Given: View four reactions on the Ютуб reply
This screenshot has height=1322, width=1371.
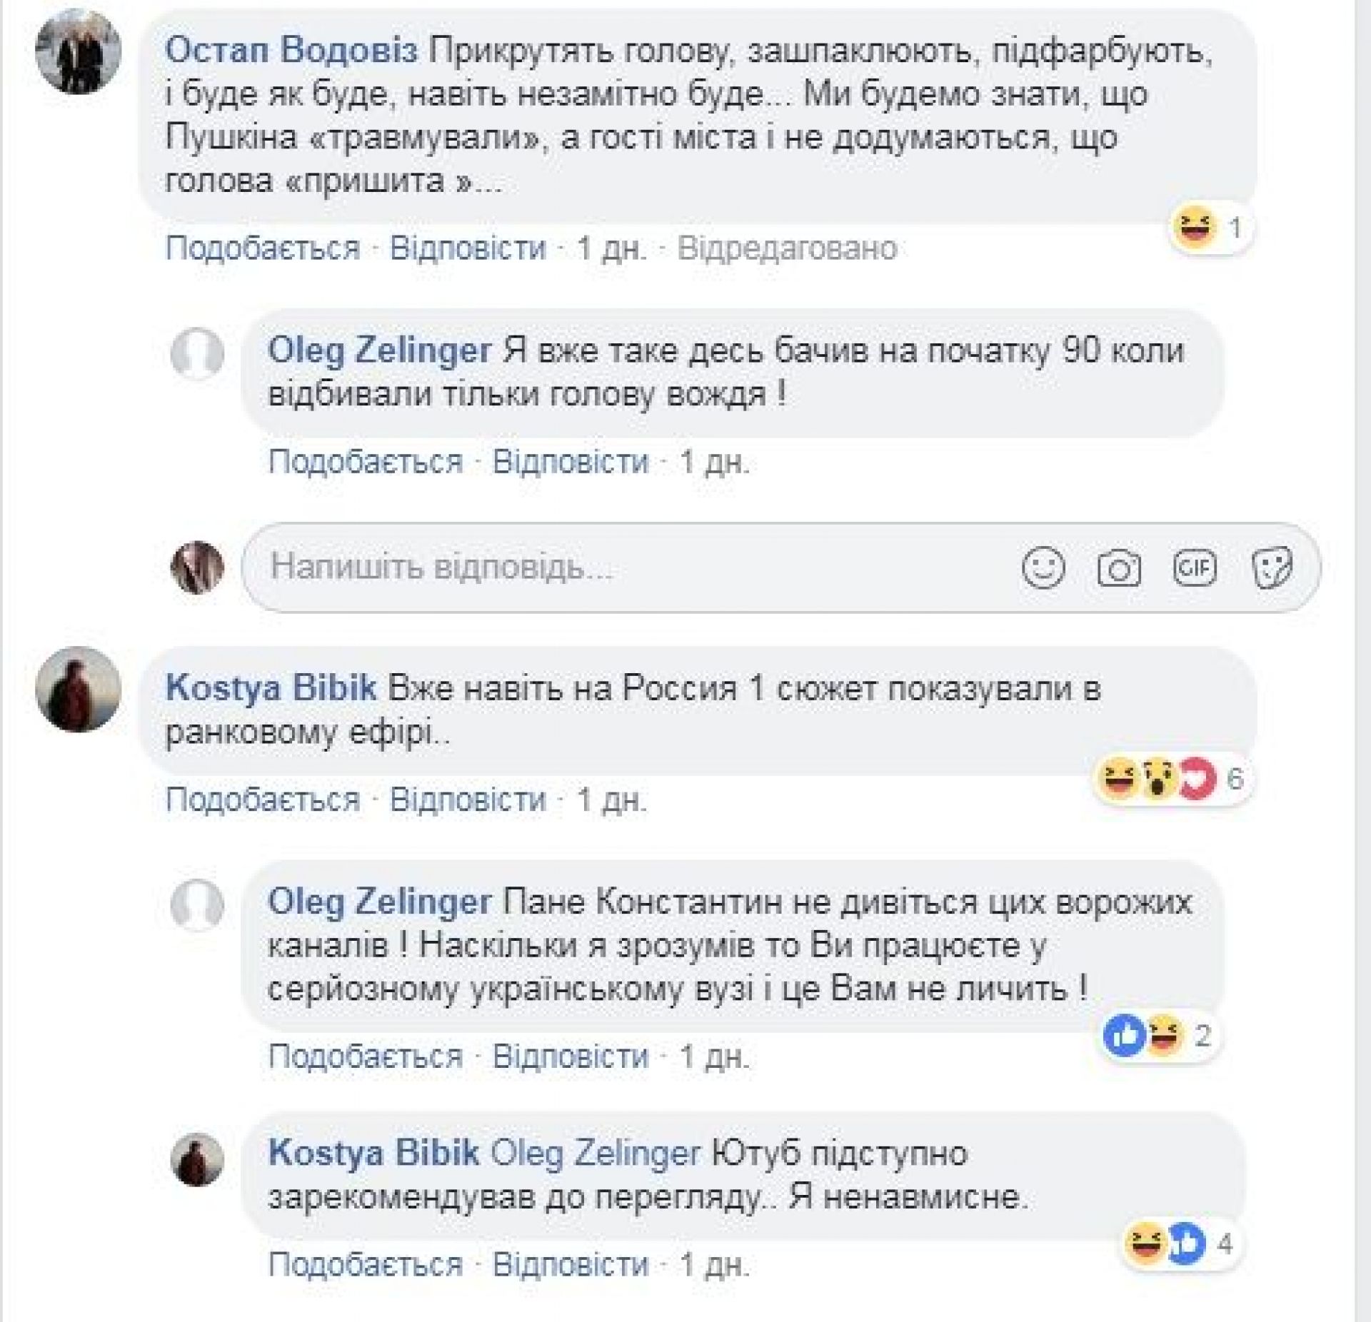Looking at the screenshot, I should coord(1177,1244).
